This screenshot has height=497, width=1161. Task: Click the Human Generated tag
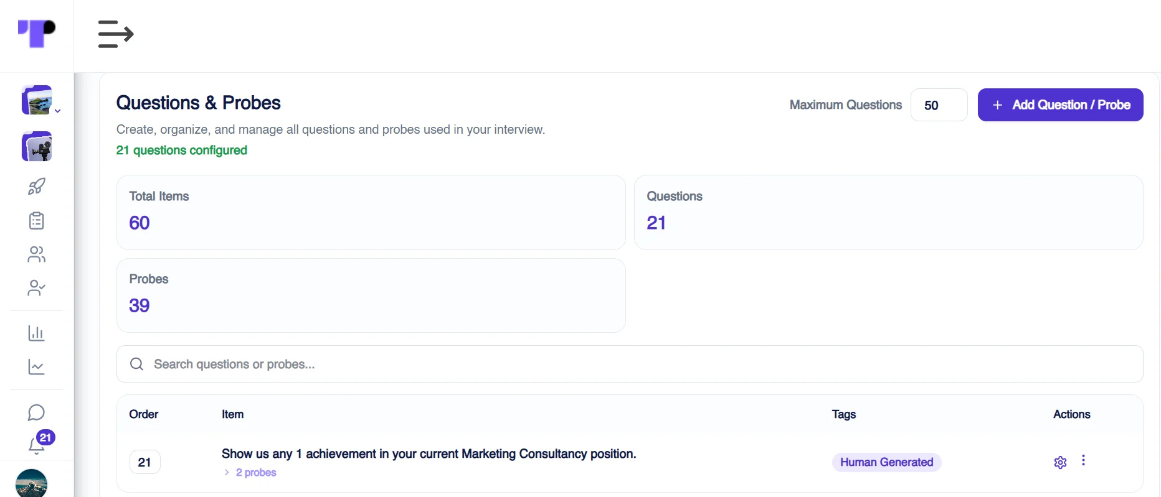point(886,462)
